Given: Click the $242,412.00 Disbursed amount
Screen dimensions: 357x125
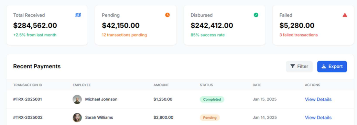Looking at the screenshot, I should pyautogui.click(x=212, y=25).
